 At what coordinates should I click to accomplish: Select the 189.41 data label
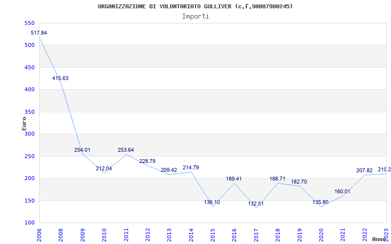point(234,179)
